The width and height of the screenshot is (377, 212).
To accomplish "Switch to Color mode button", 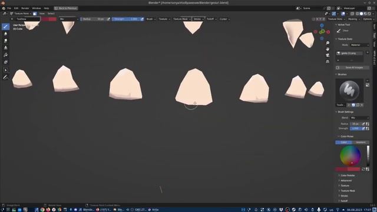I will [344, 143].
